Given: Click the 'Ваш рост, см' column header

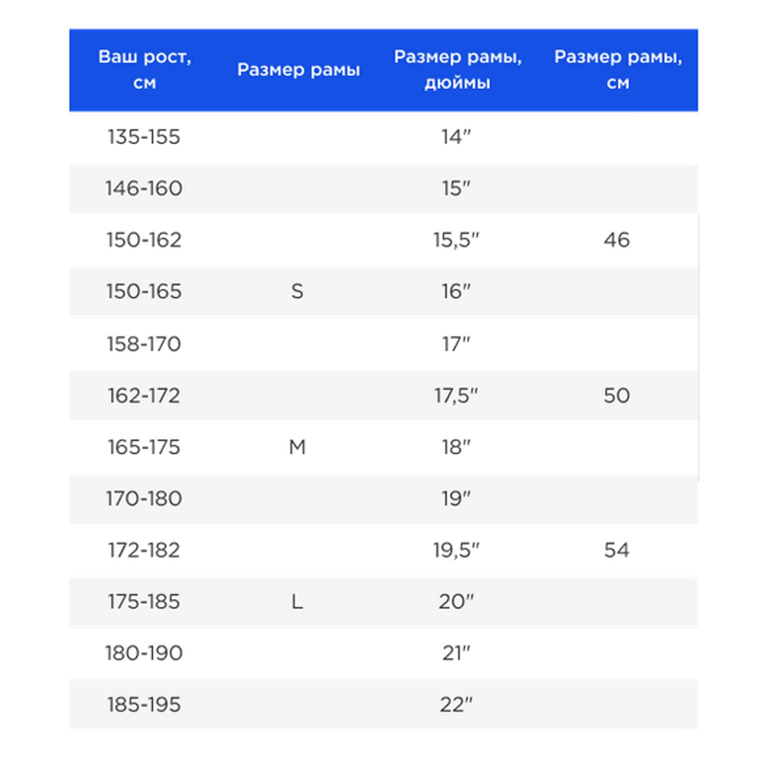Looking at the screenshot, I should point(145,70).
